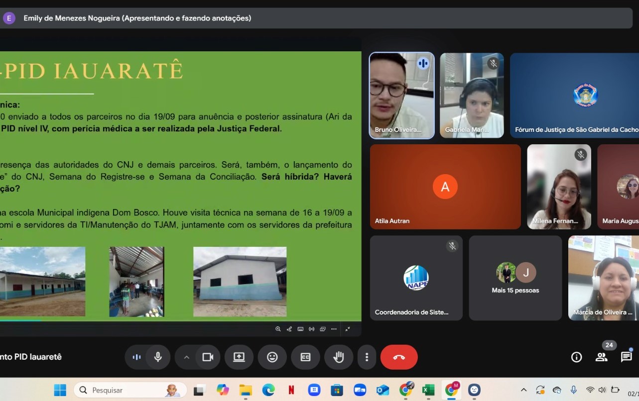
Task: Open Excel from the taskbar
Action: click(428, 390)
